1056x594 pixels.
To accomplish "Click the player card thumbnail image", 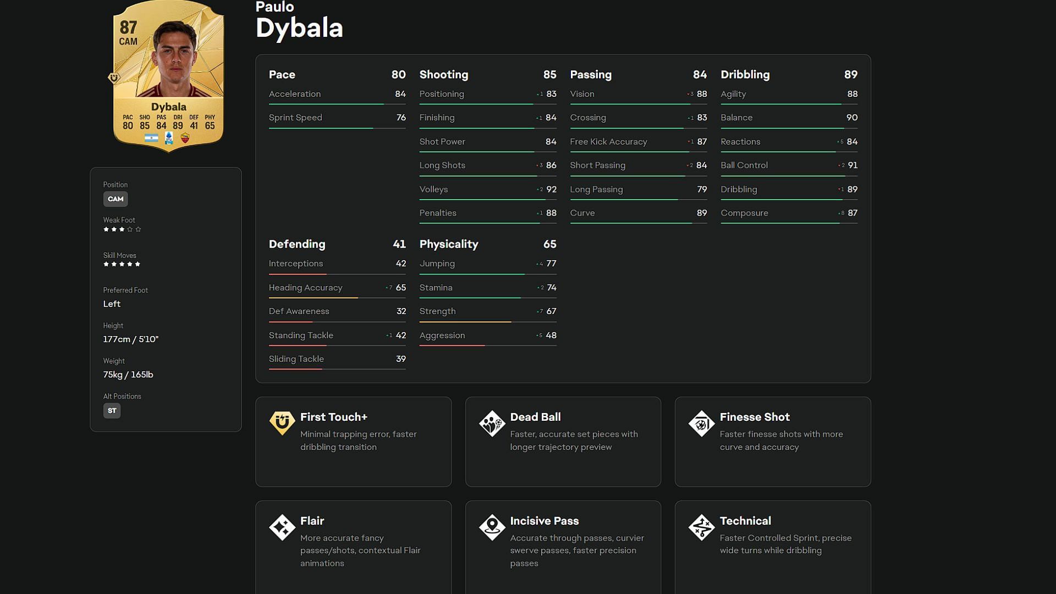I will tap(168, 76).
